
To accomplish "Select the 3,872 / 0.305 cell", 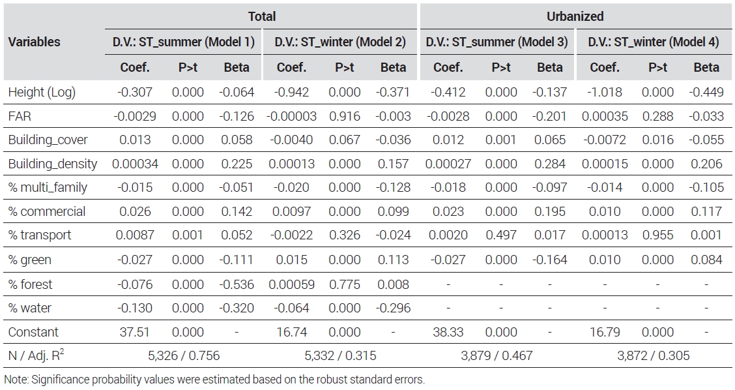I will 654,355.
